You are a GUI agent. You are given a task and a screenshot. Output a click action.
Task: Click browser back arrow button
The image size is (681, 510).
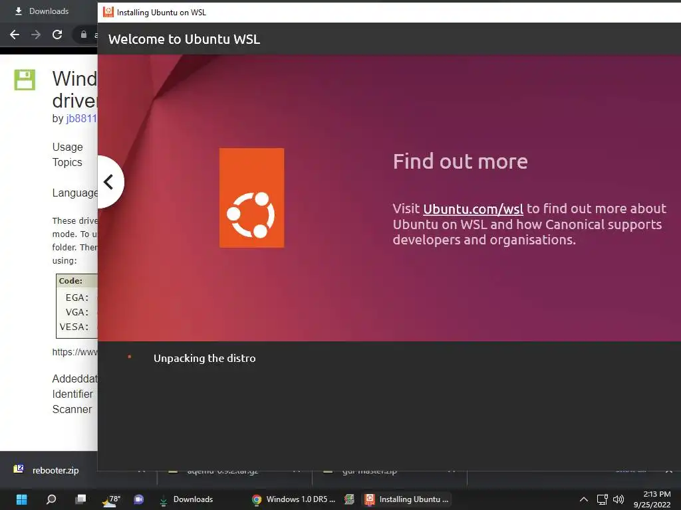[x=15, y=35]
